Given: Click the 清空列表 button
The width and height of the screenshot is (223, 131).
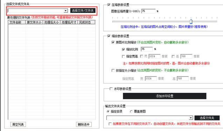Looking at the screenshot, I should click(18, 124).
